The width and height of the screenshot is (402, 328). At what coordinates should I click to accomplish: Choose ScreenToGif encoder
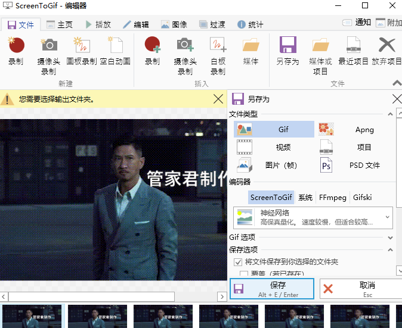click(271, 197)
